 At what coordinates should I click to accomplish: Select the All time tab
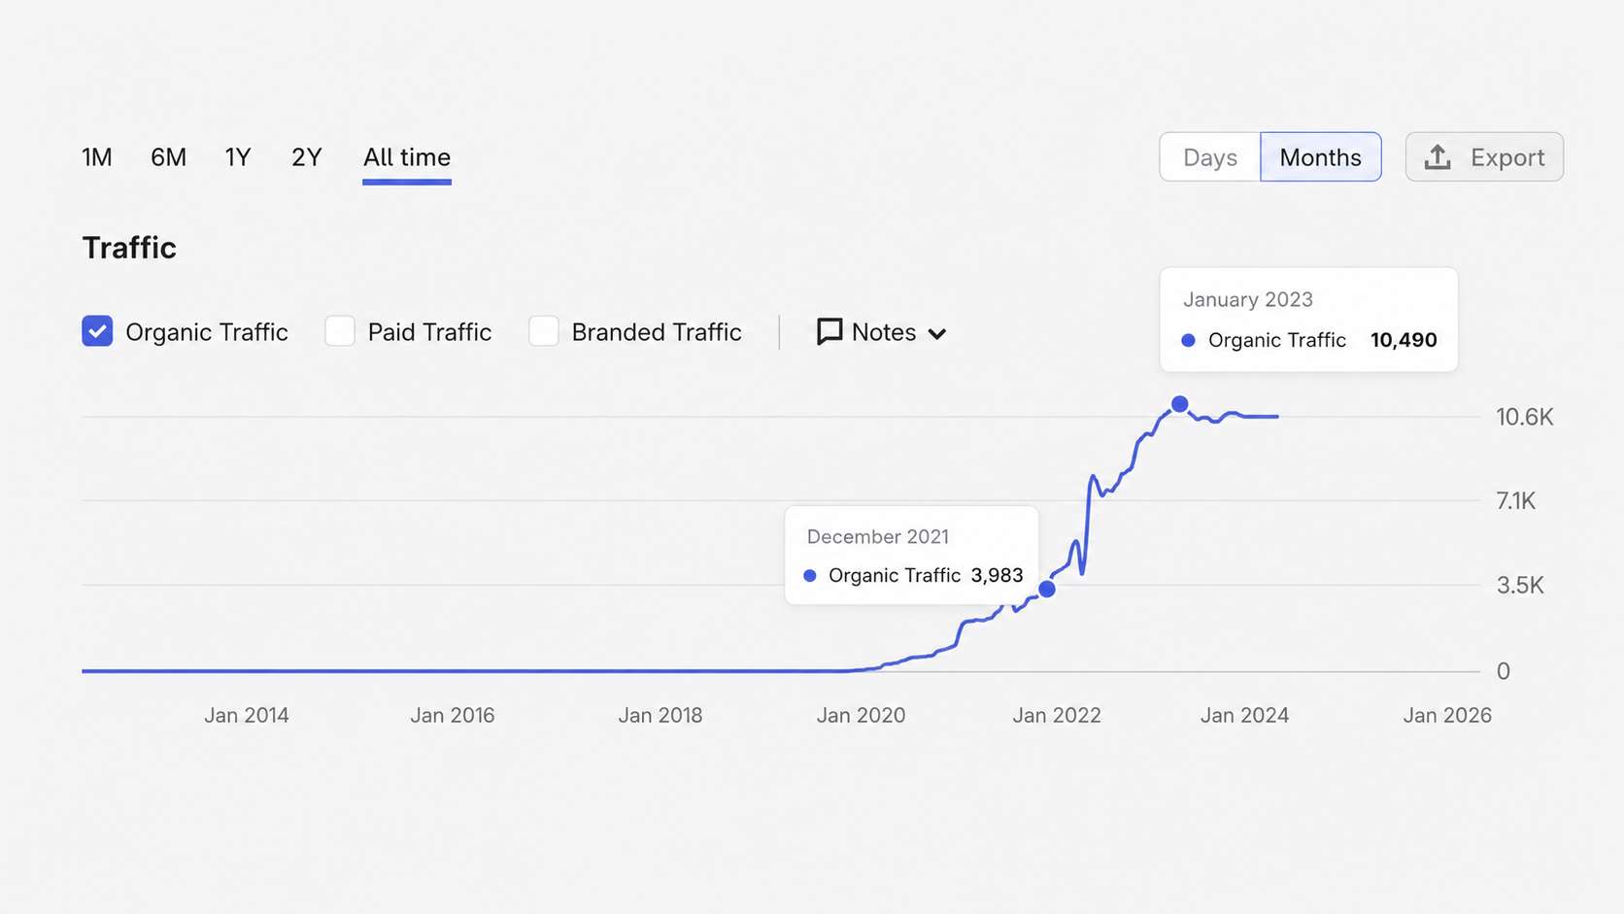[407, 157]
